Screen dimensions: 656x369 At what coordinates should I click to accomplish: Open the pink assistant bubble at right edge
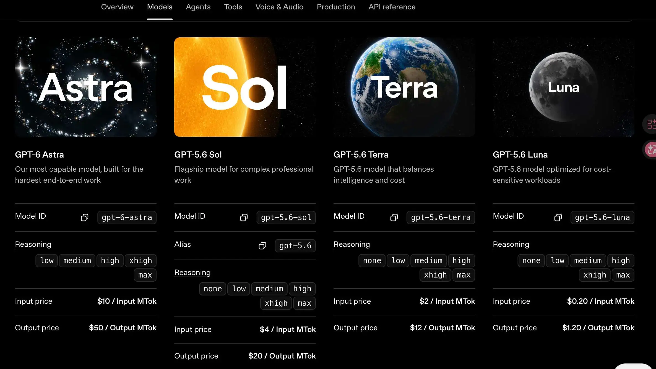point(650,150)
